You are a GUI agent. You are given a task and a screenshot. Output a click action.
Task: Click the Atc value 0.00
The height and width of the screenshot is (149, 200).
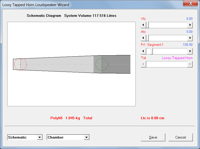[189, 32]
